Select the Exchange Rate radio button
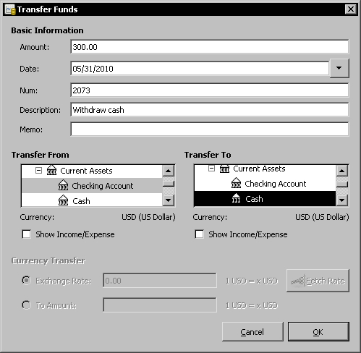 coord(26,281)
